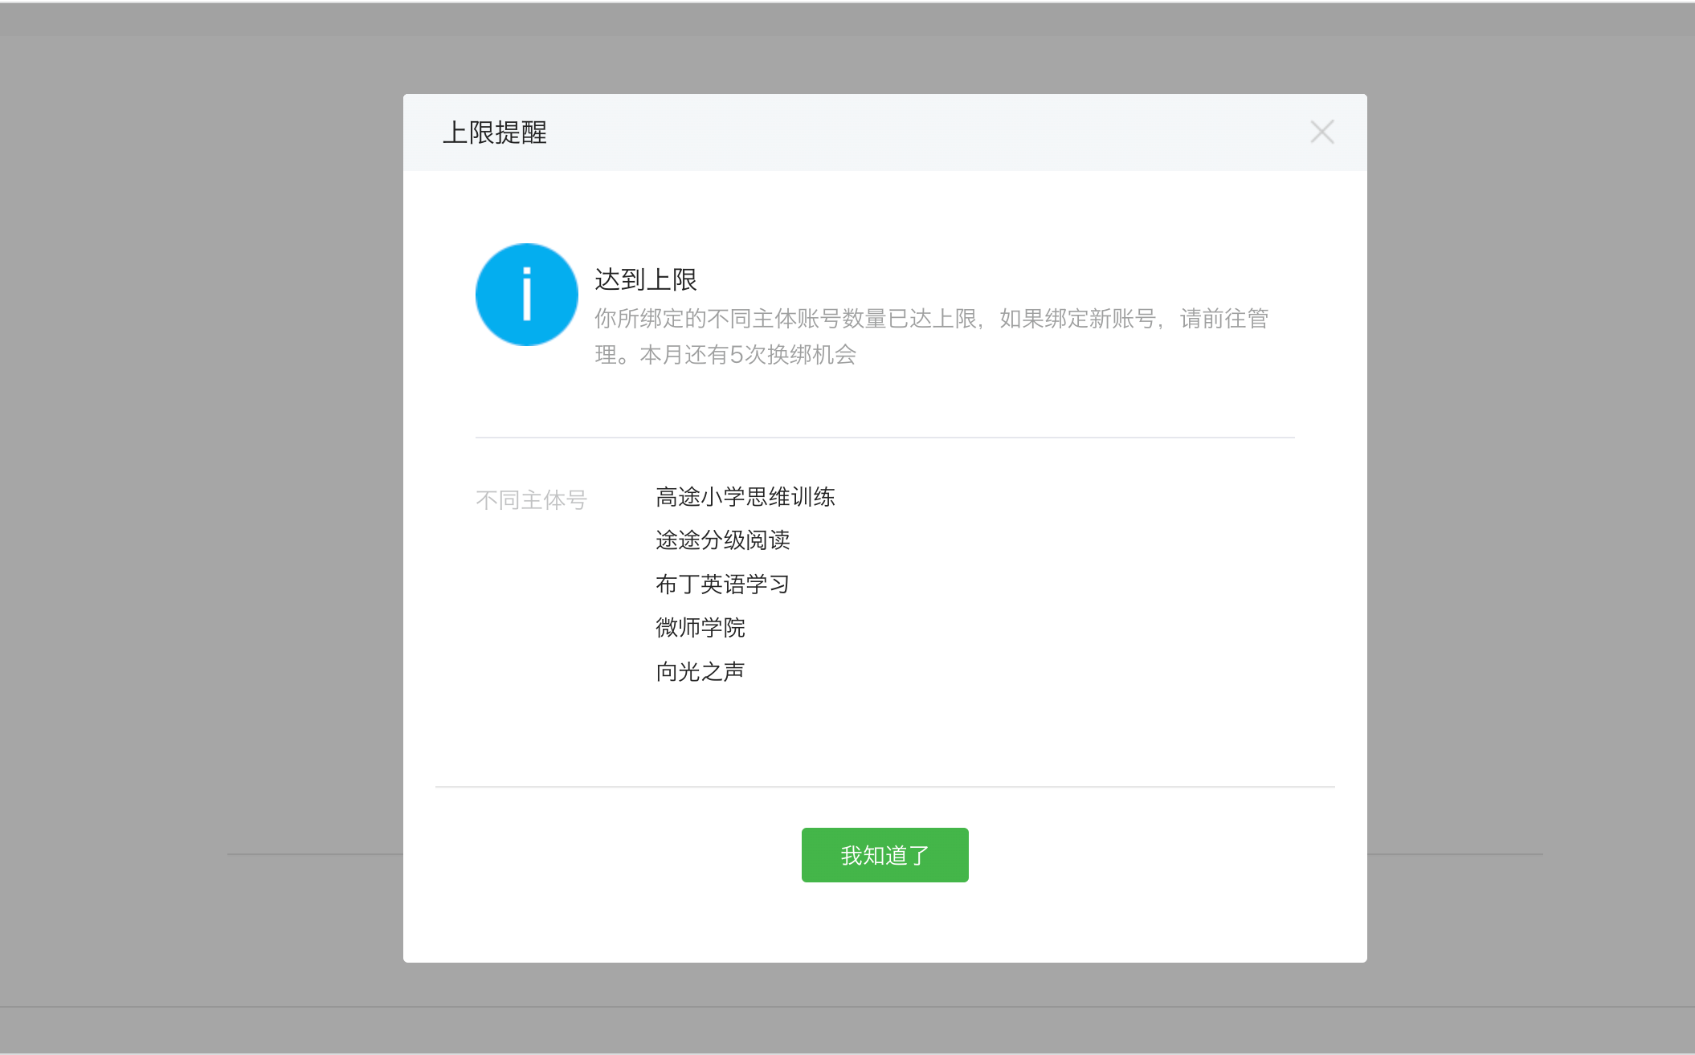1695x1055 pixels.
Task: Click the 本月还有5次换绑机会 text
Action: click(x=748, y=355)
